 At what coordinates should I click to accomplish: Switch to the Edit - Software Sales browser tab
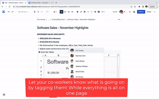click(x=14, y=3)
